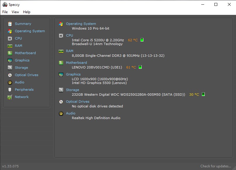Click the Optical Drives heading link in main panel
The height and width of the screenshot is (170, 236).
78,102
